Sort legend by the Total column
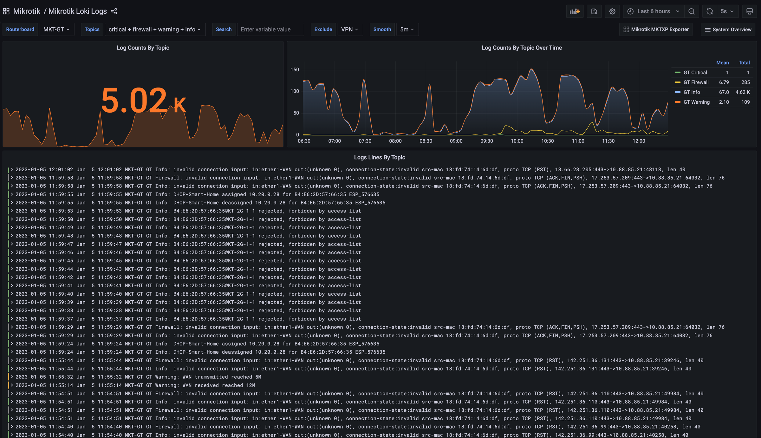Screen dimensions: 761x438 click(744, 63)
